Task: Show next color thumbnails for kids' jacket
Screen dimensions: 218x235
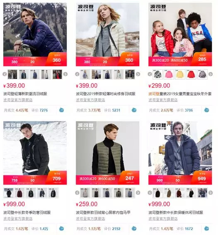Action: (x=211, y=74)
